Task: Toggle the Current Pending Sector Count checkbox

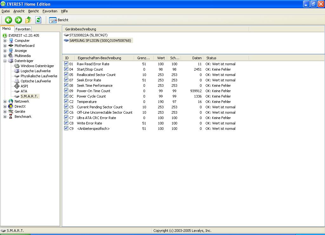Action: [66, 107]
